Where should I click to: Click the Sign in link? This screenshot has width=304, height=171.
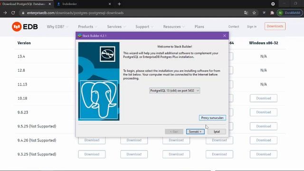click(252, 27)
